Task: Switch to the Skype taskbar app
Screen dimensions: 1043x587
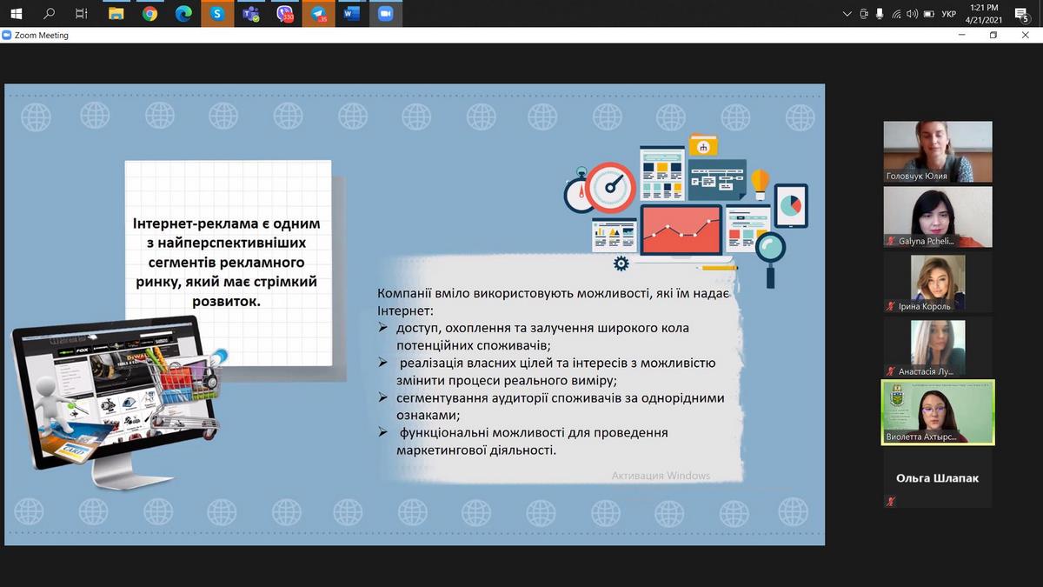Action: tap(217, 14)
